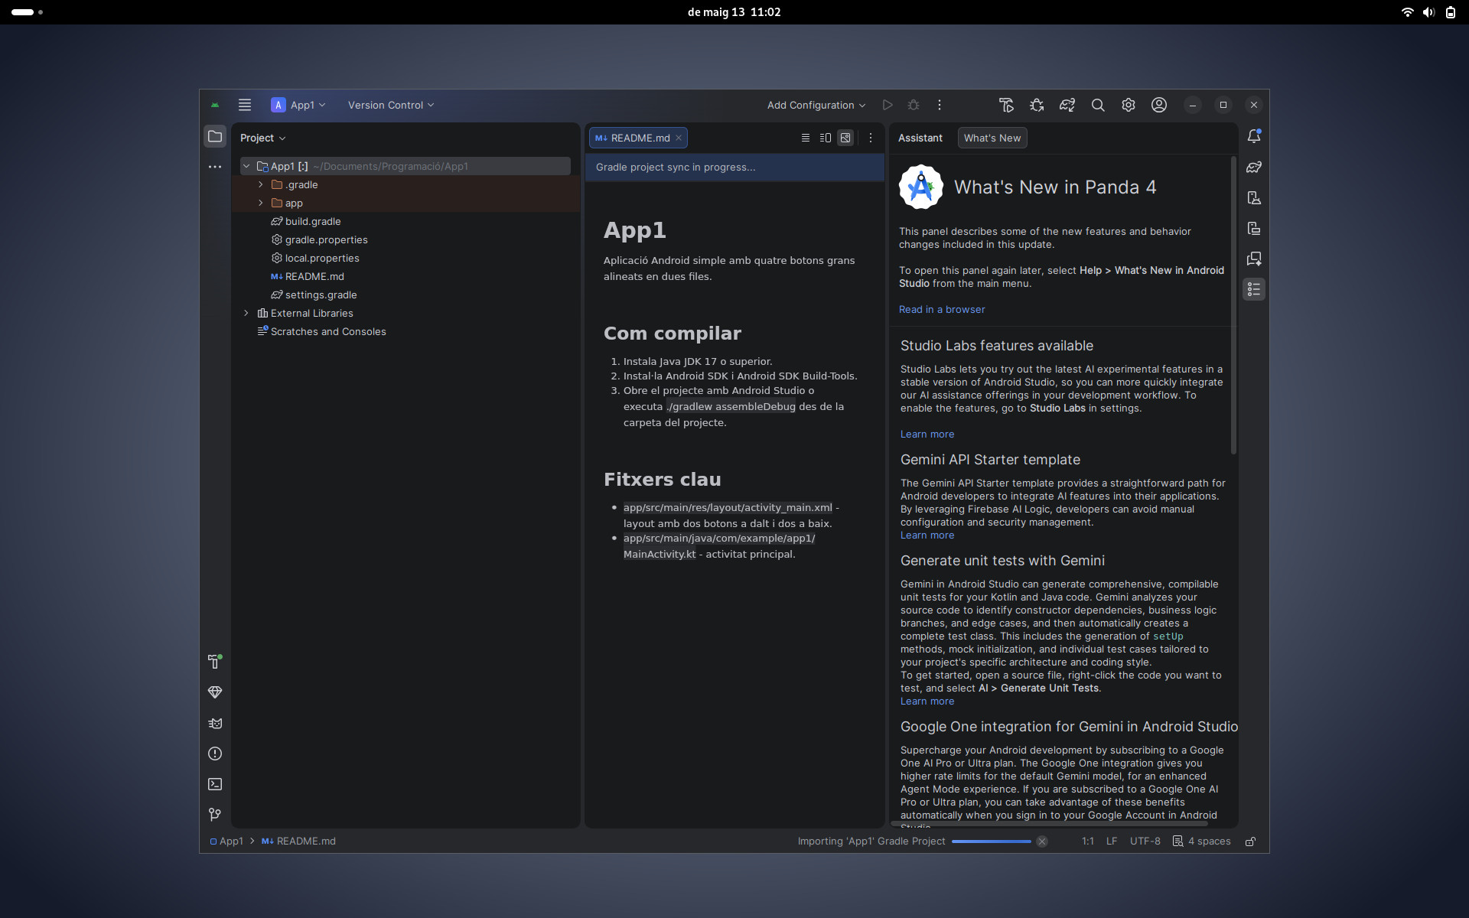Screen dimensions: 1469x918
Task: Select settings.gradle file
Action: pos(314,295)
